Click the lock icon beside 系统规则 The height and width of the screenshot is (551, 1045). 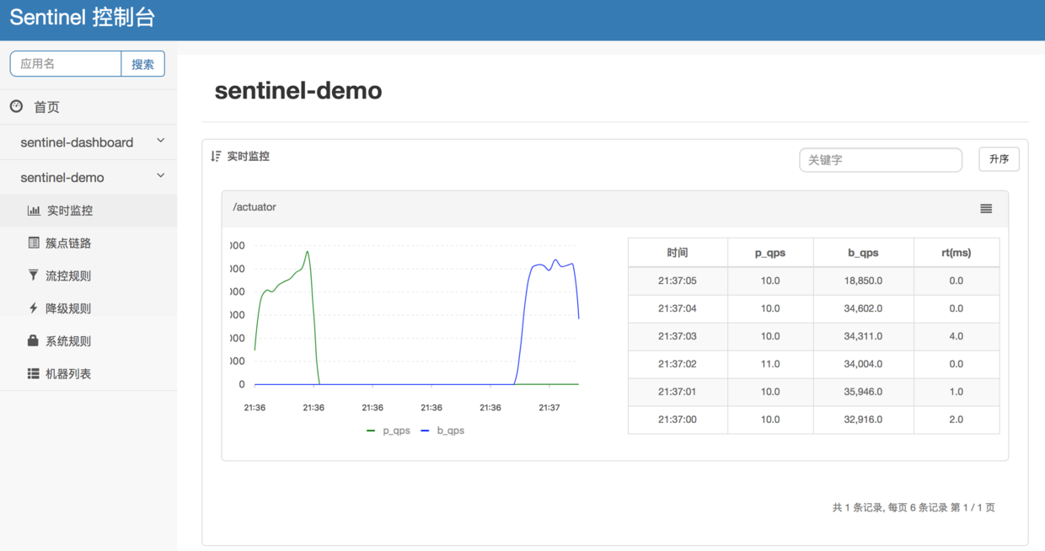(x=34, y=340)
